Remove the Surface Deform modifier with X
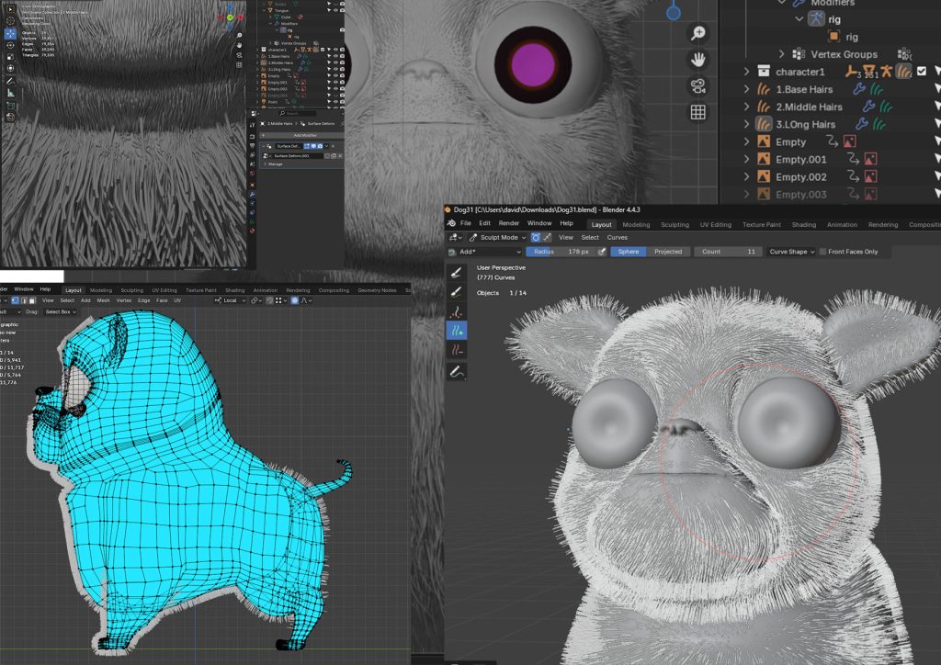941x665 pixels. tap(333, 146)
